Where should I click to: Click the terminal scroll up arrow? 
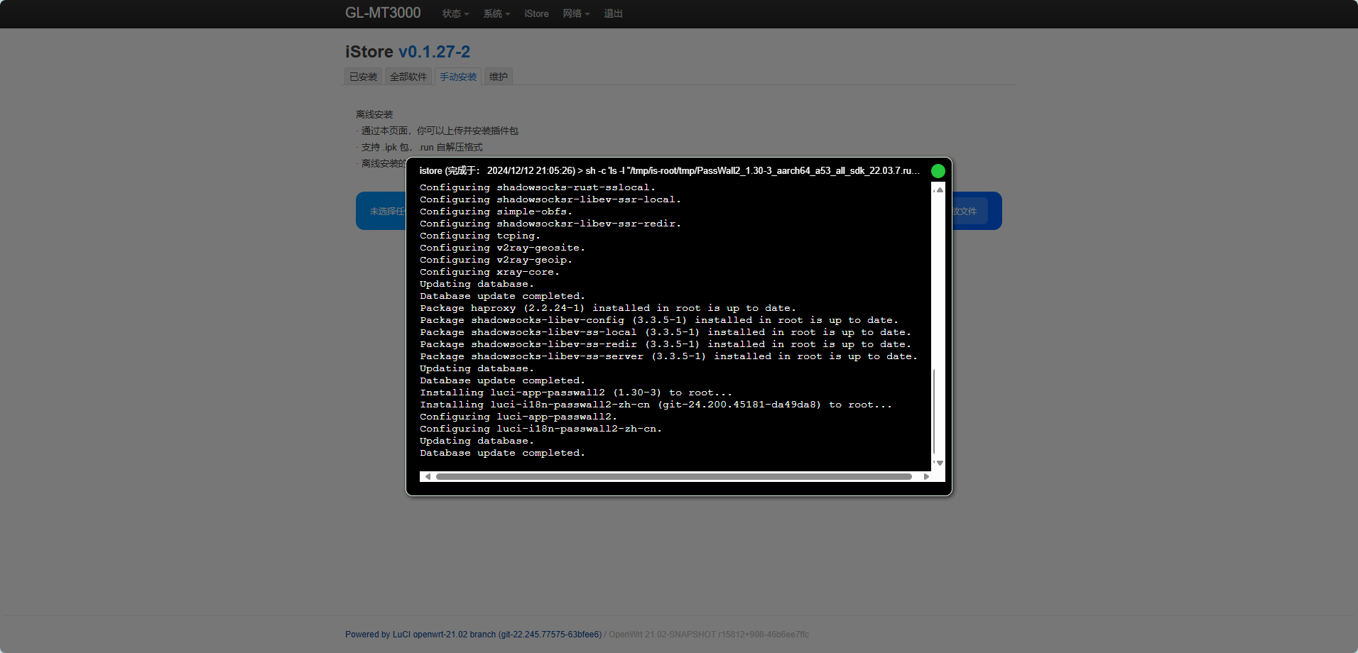click(939, 190)
